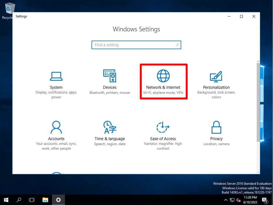This screenshot has height=205, width=273.
Task: Select the System category label
Action: point(56,87)
